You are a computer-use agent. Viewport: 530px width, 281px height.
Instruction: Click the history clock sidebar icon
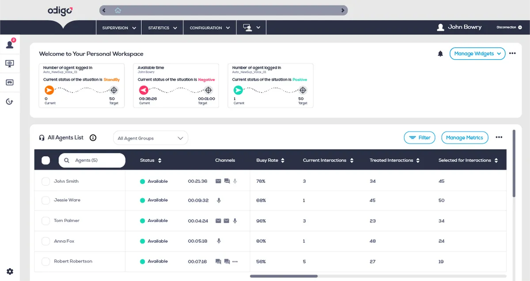[10, 102]
